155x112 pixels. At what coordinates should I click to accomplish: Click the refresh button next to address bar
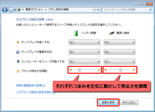(x=98, y=10)
